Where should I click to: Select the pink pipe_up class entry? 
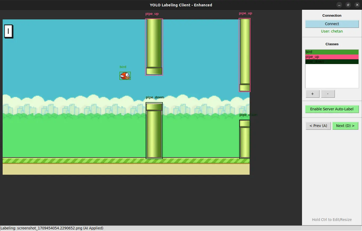coord(332,57)
